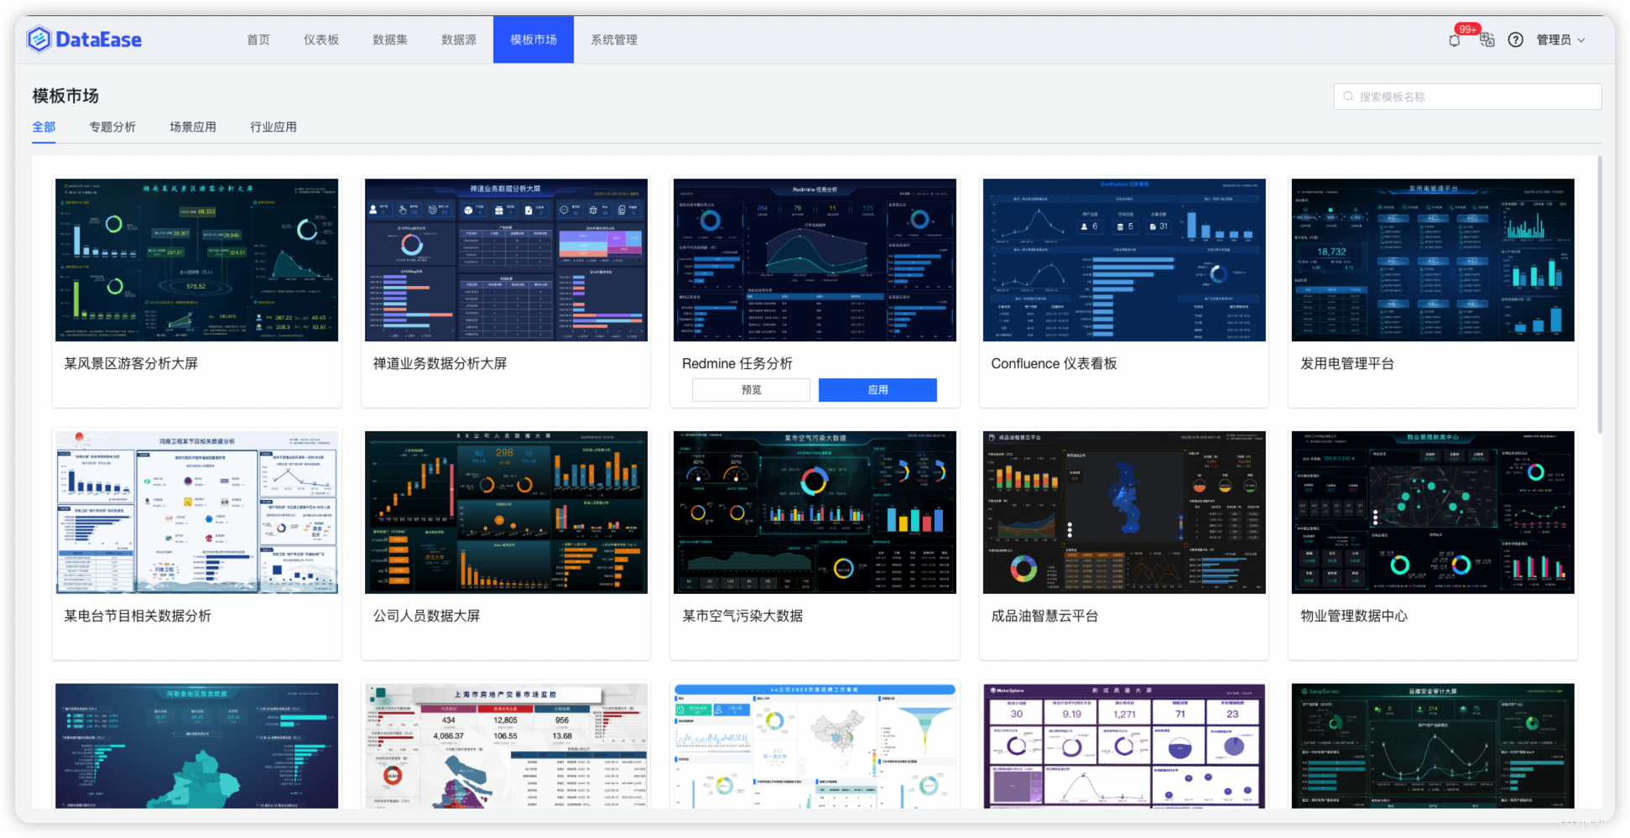The height and width of the screenshot is (838, 1630).
Task: Switch to the 仪表板 menu
Action: 321,39
